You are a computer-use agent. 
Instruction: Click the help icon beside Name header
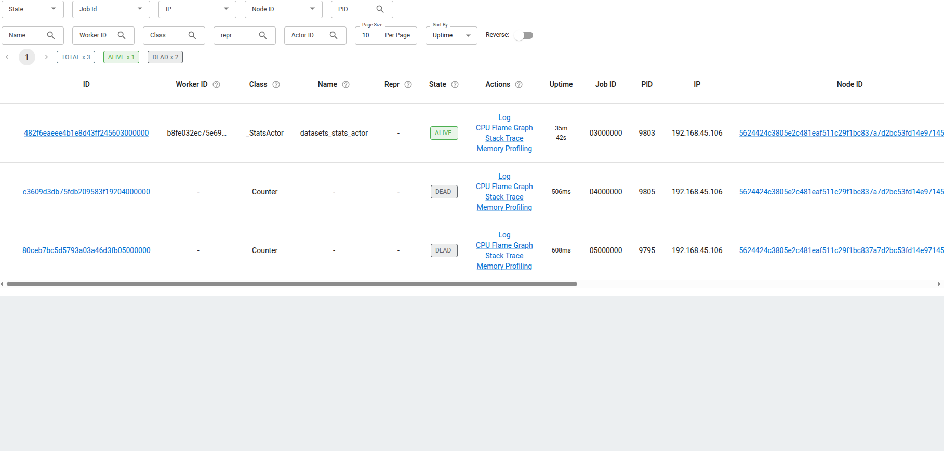click(x=346, y=85)
